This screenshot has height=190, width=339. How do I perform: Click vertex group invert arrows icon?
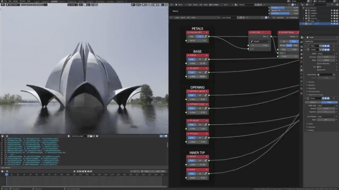coord(334,75)
